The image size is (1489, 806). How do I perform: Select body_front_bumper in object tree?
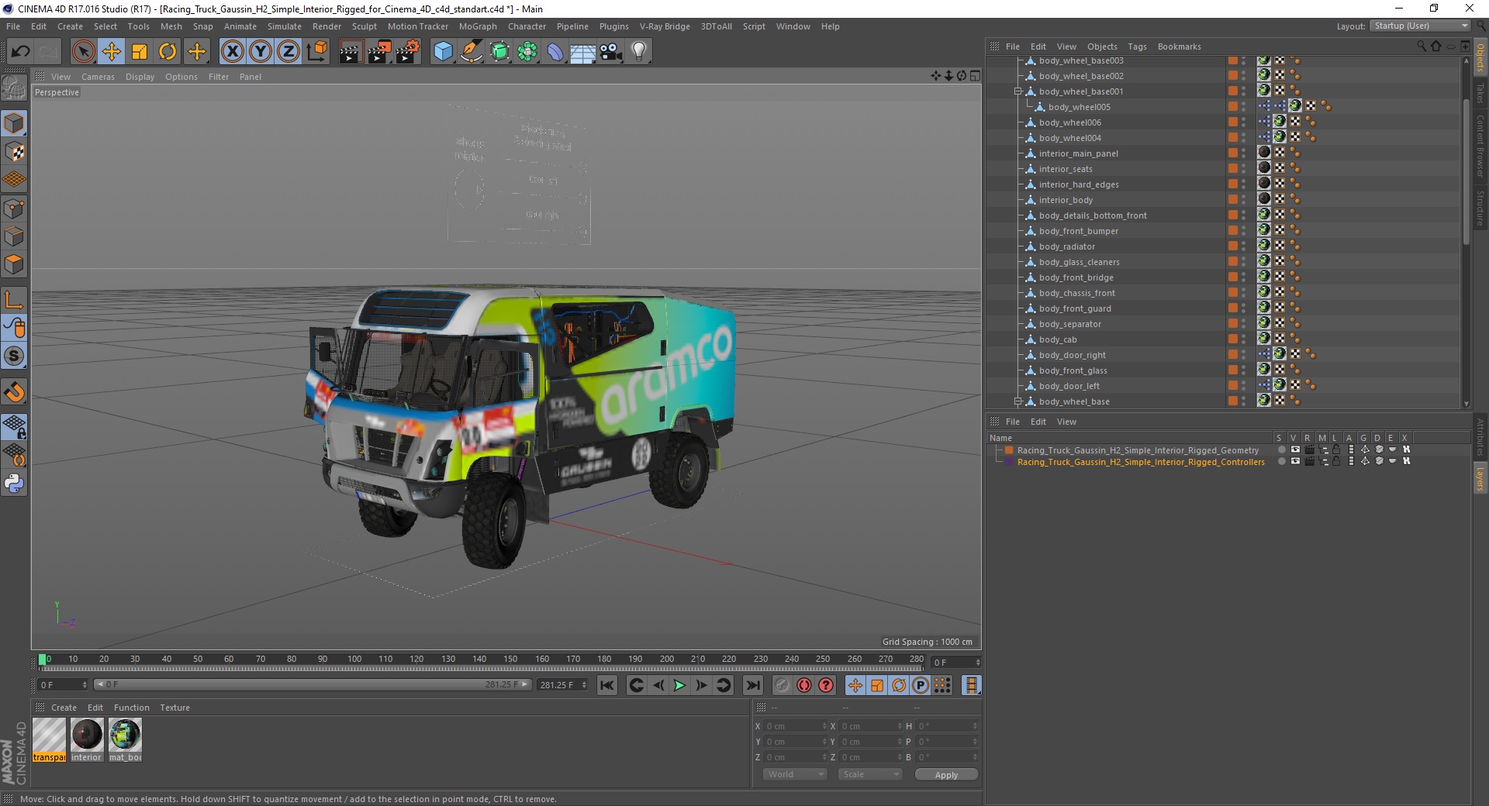(1078, 231)
